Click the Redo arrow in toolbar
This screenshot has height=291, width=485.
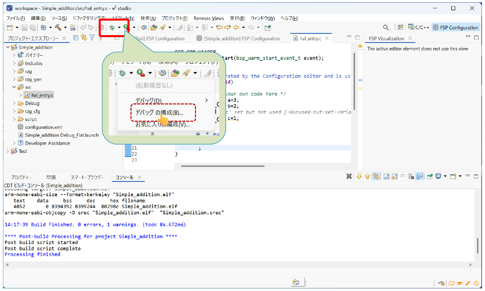tap(91, 28)
